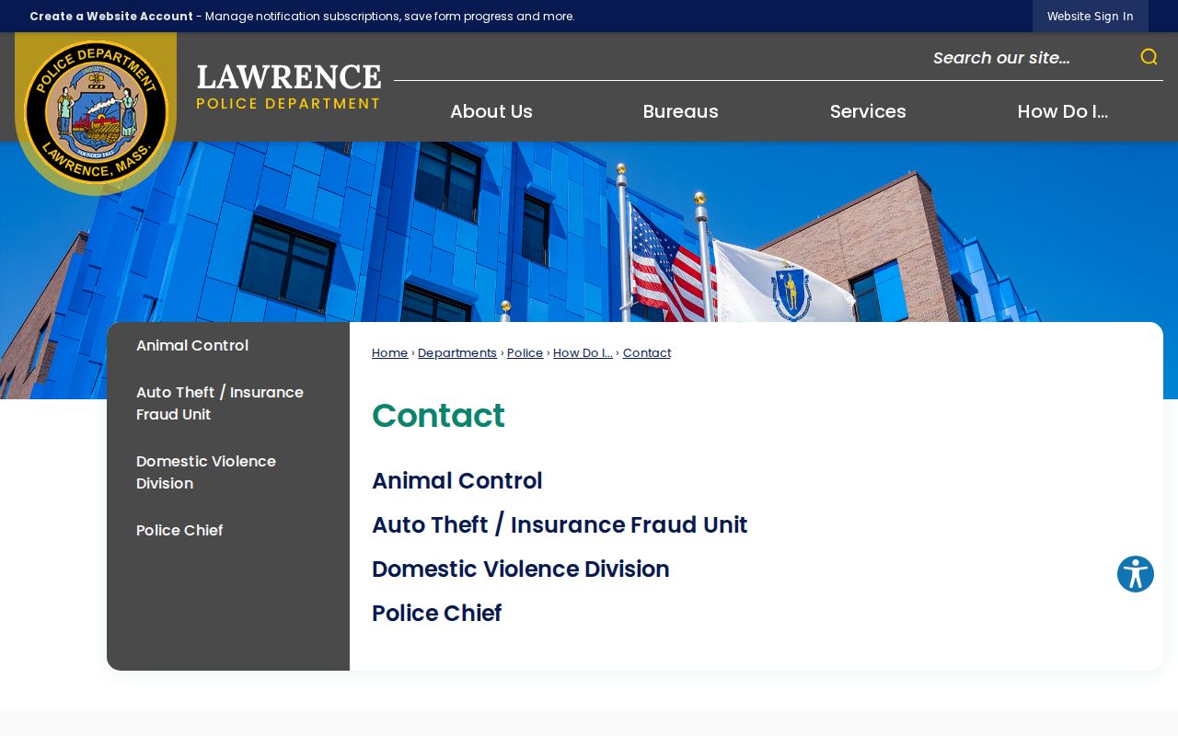1178x736 pixels.
Task: Go to Home in the breadcrumb
Action: [x=390, y=353]
